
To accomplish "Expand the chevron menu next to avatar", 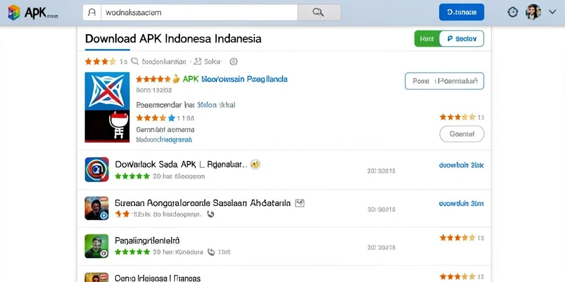I will pos(552,12).
